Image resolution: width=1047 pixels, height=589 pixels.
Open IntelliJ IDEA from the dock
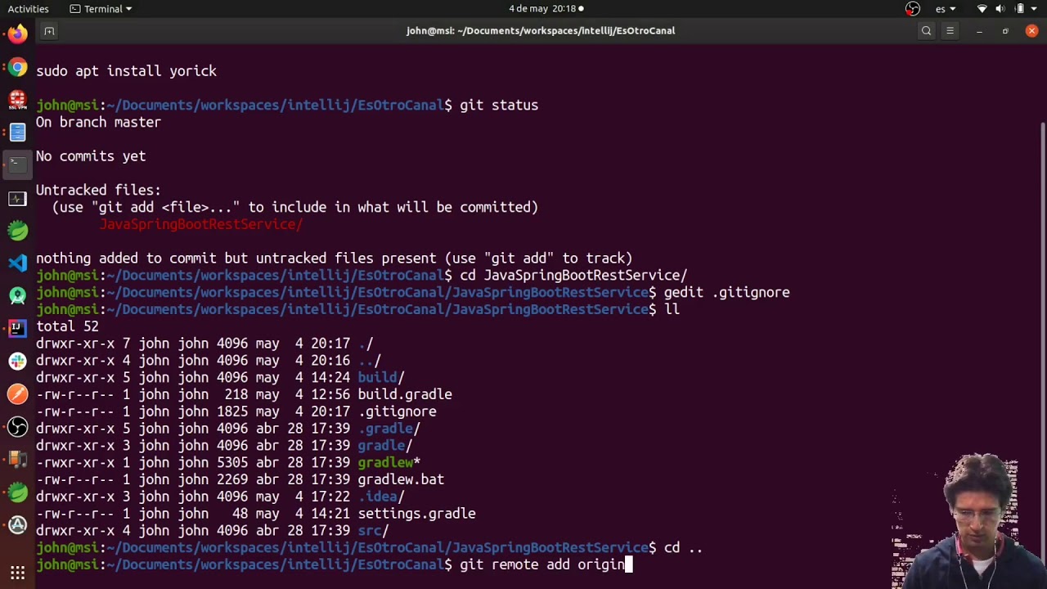[x=17, y=329]
